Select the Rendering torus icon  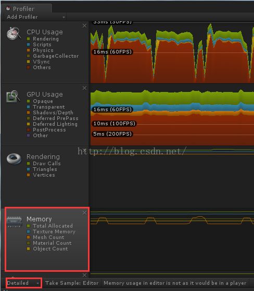[x=14, y=158]
